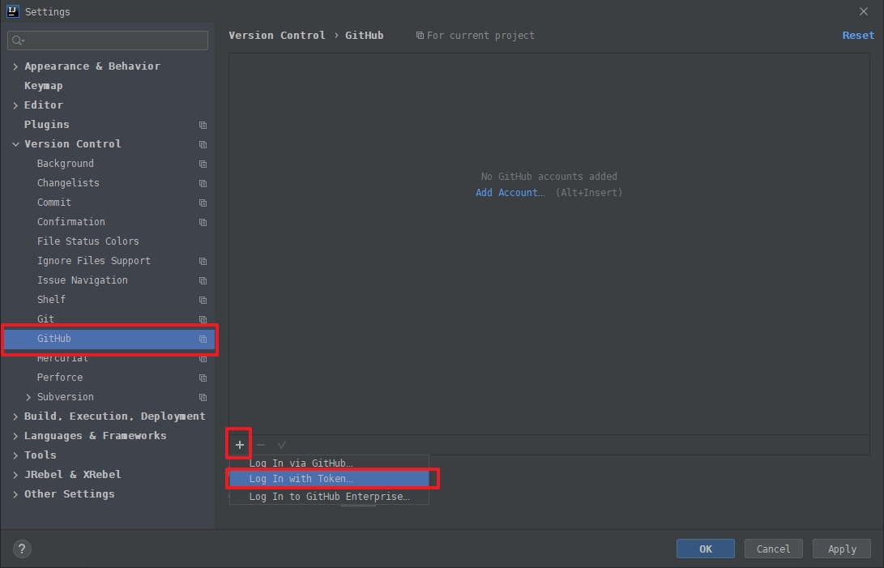Close the Settings dialog
The height and width of the screenshot is (568, 884).
pyautogui.click(x=863, y=11)
